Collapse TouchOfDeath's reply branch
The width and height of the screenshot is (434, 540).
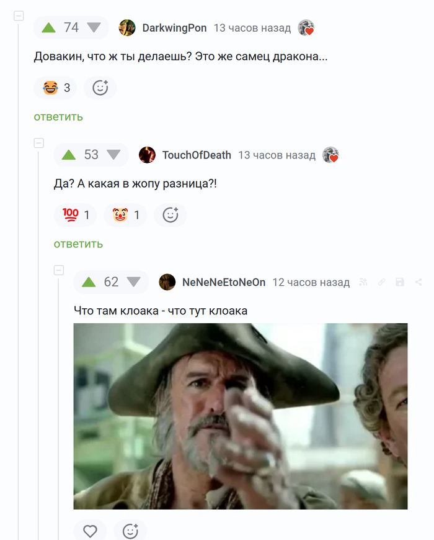coord(39,143)
